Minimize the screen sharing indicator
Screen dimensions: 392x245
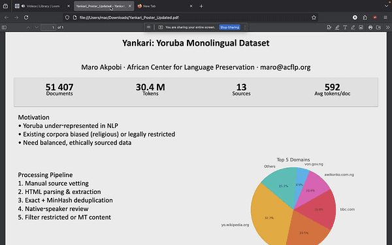148,27
